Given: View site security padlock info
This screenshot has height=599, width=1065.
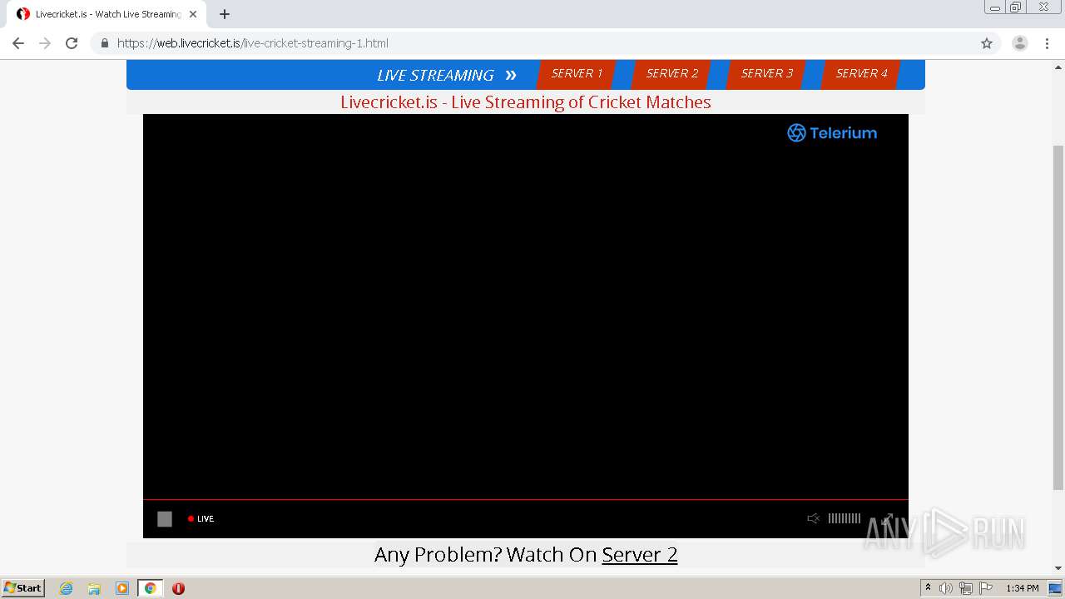Looking at the screenshot, I should (104, 43).
